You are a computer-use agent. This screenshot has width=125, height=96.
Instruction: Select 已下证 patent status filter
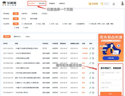point(24,19)
